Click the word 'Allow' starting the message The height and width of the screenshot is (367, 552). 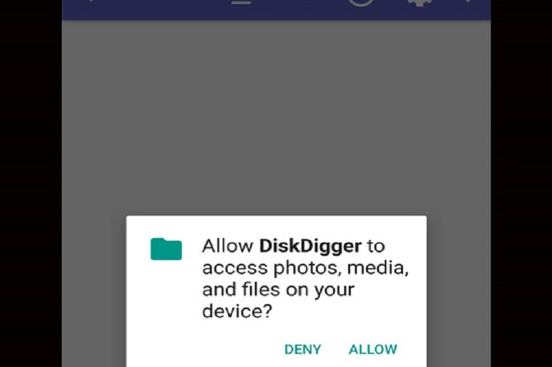pyautogui.click(x=228, y=246)
